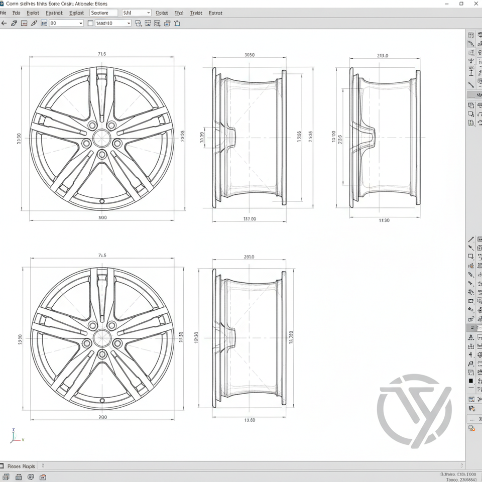The image size is (482, 482).
Task: Click the back arrow in the toolbar
Action: [x=4, y=23]
